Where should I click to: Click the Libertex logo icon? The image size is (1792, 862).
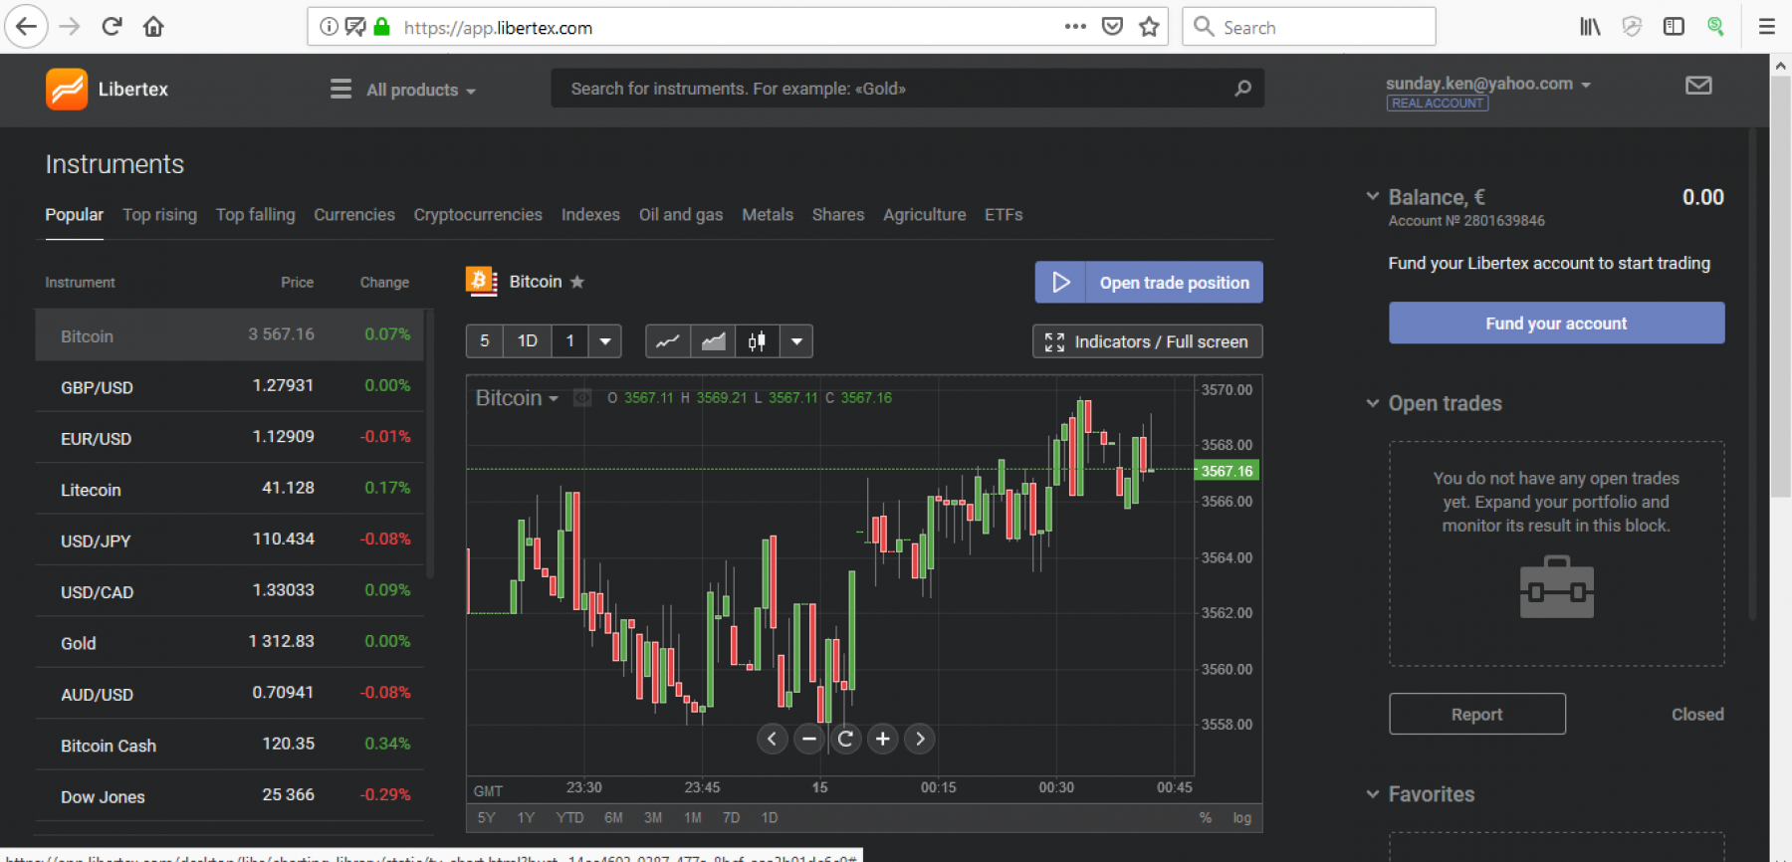pyautogui.click(x=67, y=90)
